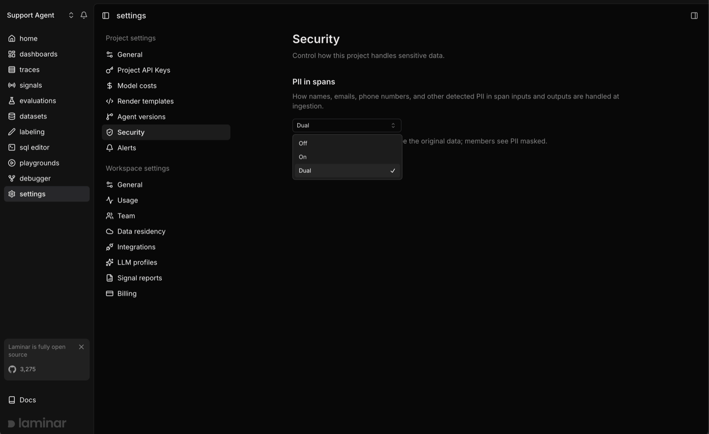Image resolution: width=709 pixels, height=434 pixels.
Task: Open Render templates settings
Action: coord(166,101)
